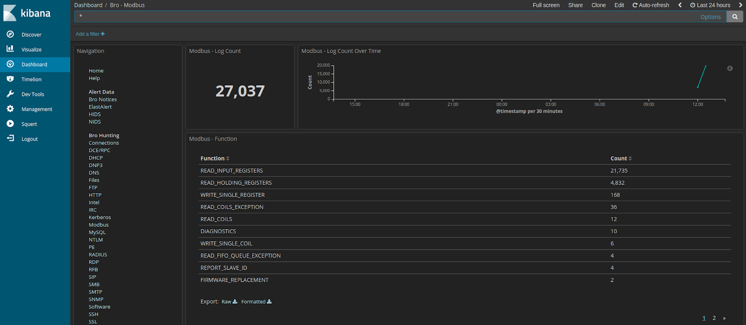Open Full screen mode
Image resolution: width=746 pixels, height=325 pixels.
546,5
